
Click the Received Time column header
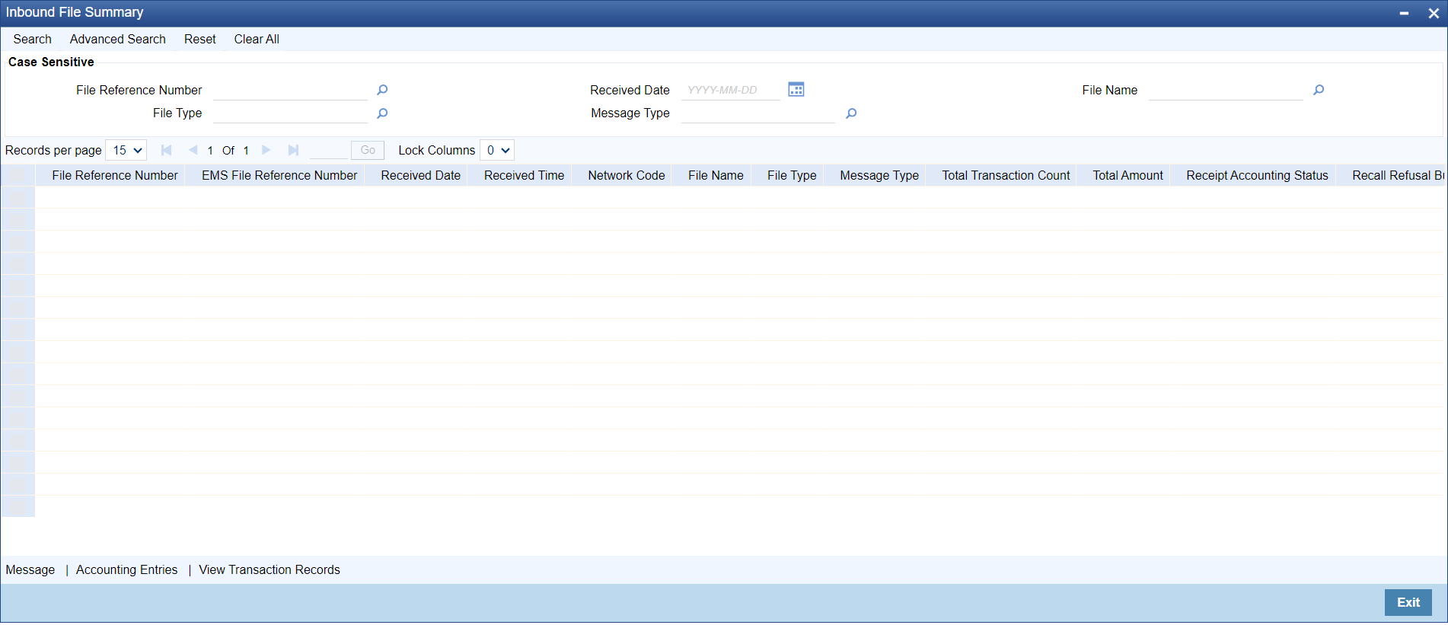[525, 175]
